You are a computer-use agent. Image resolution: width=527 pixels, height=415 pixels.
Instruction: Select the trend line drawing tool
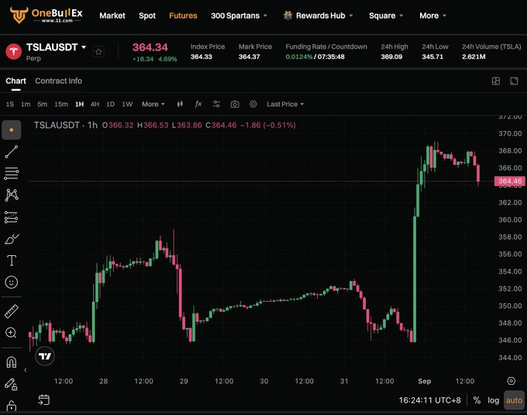[x=12, y=152]
